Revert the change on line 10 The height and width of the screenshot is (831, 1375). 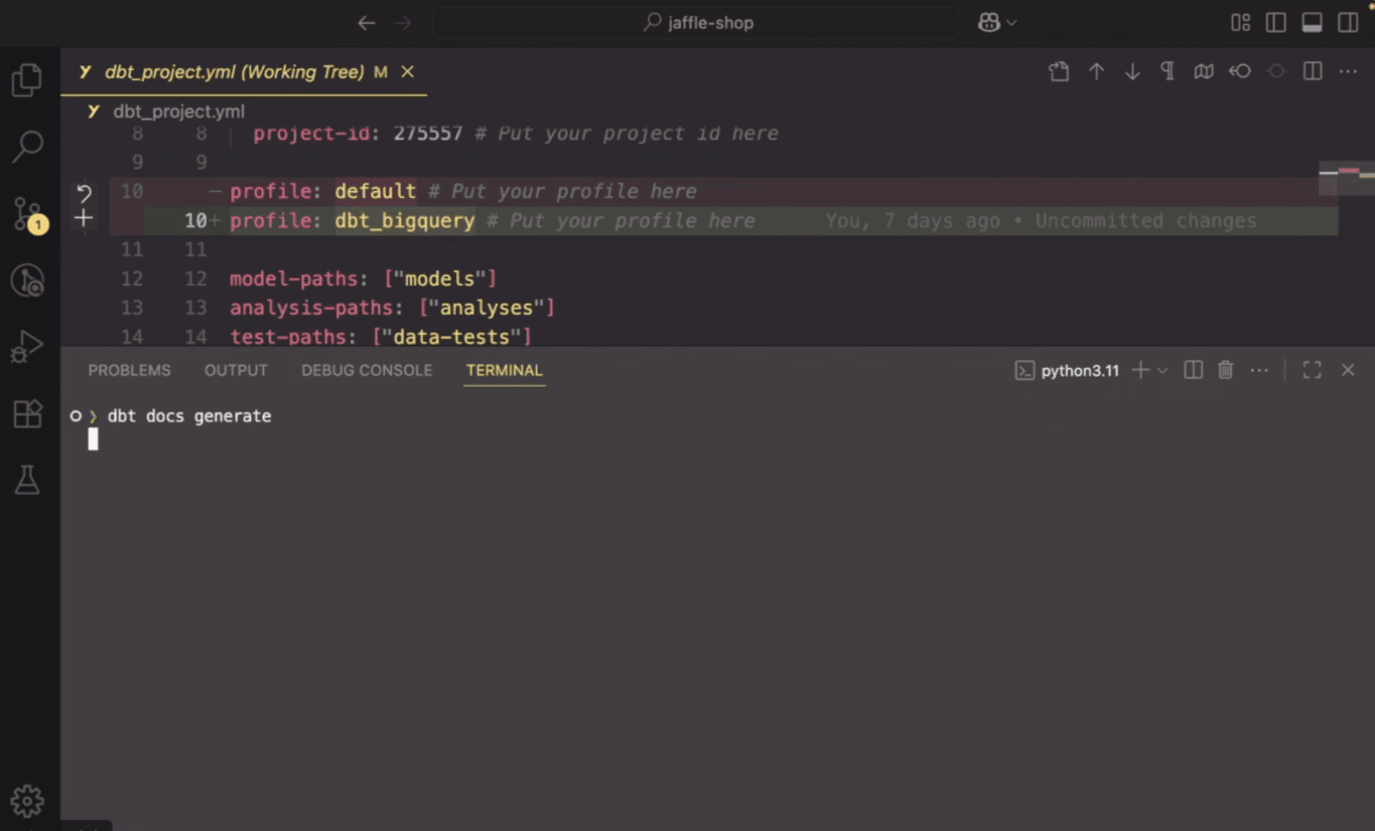(84, 193)
